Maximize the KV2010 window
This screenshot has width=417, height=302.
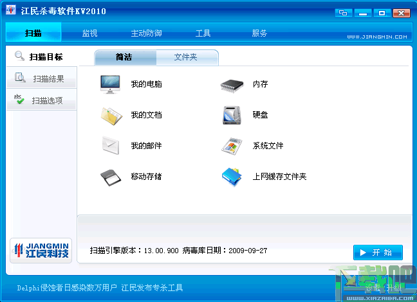(382, 13)
